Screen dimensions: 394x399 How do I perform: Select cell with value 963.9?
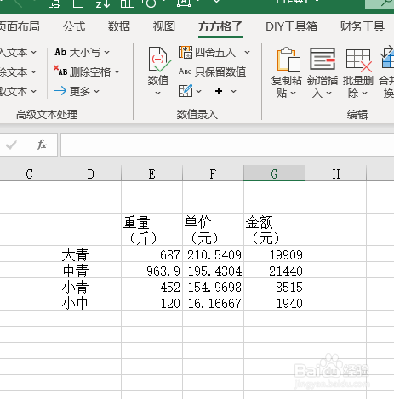click(x=151, y=270)
